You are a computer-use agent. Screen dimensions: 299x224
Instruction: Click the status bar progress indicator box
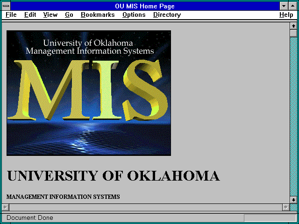click(270, 218)
